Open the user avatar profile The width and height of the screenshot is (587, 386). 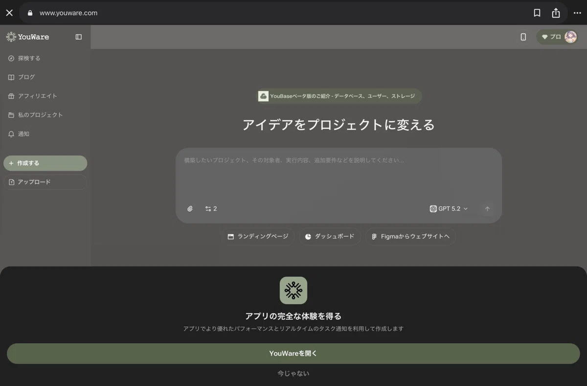[570, 37]
